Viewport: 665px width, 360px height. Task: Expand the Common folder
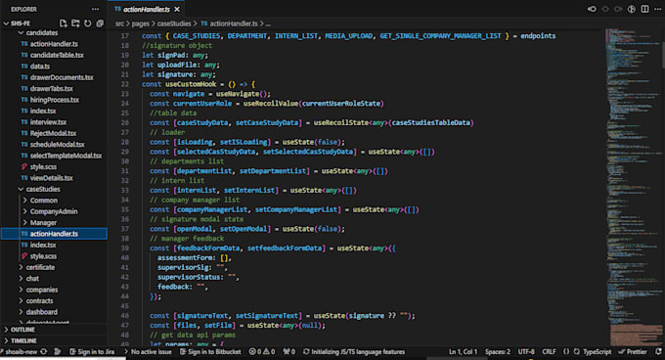pyautogui.click(x=25, y=201)
